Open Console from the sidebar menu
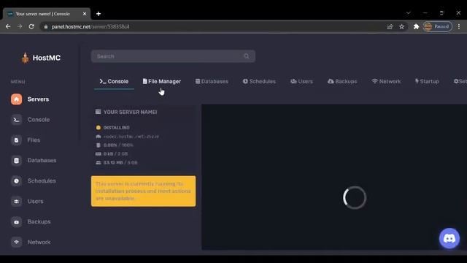Viewport: 467px width, 263px height. [x=31, y=120]
